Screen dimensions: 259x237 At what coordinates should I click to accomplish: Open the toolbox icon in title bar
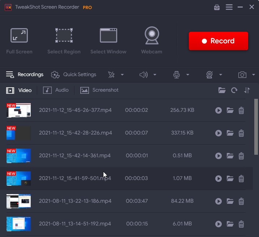pyautogui.click(x=217, y=7)
